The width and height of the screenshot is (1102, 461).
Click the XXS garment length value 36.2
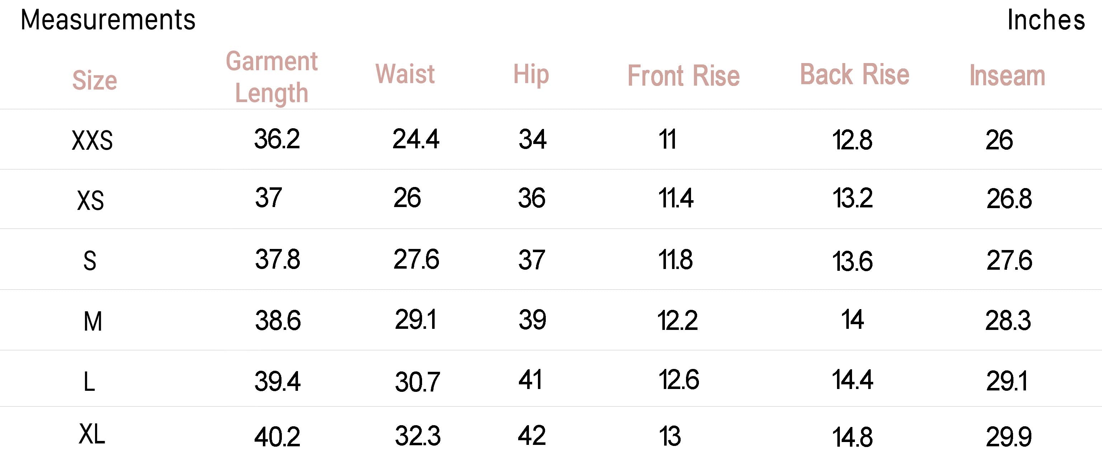pos(277,139)
